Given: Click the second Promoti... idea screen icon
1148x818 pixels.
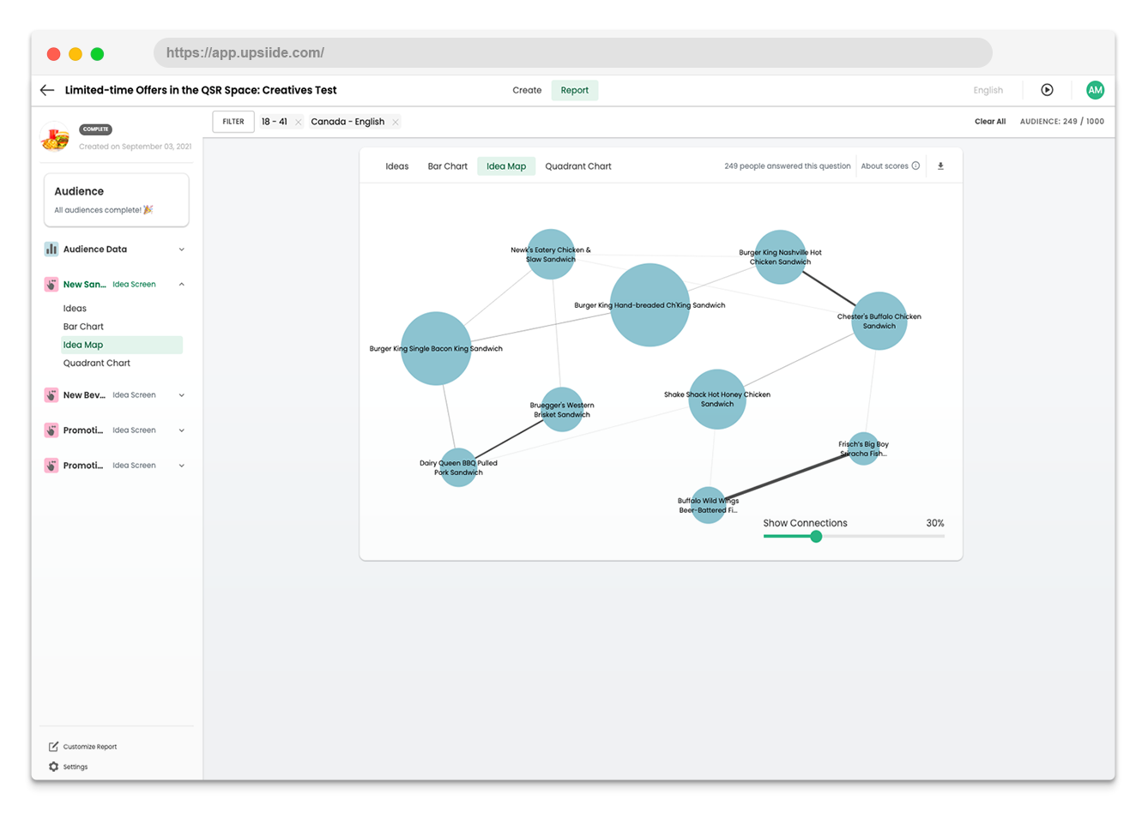Looking at the screenshot, I should [x=51, y=466].
